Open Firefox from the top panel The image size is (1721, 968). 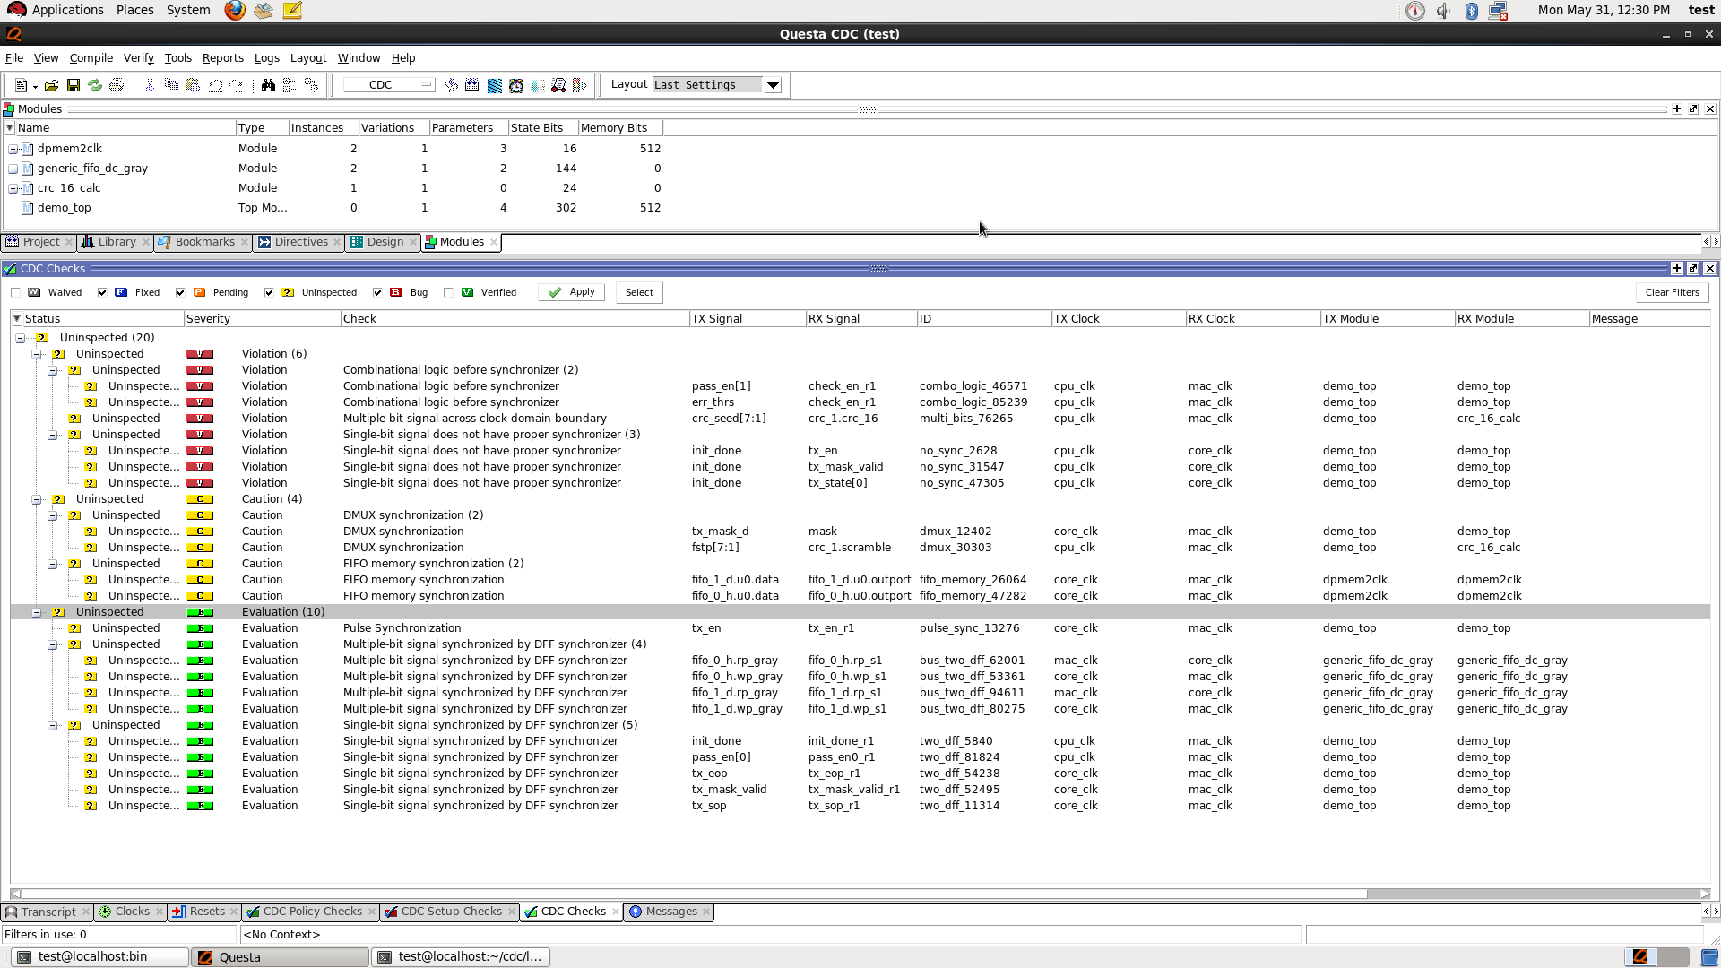[235, 11]
